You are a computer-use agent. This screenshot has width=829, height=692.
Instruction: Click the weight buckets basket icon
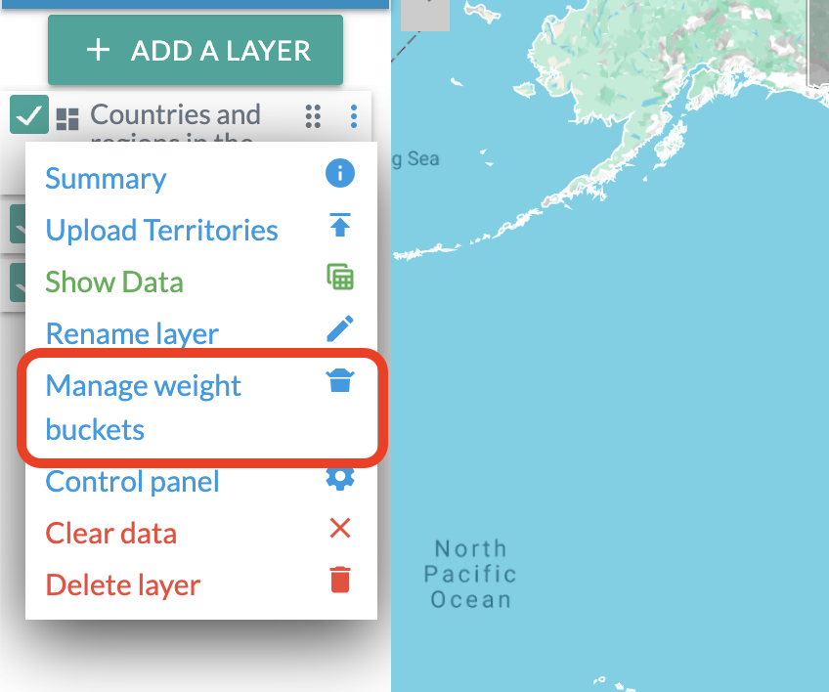(x=339, y=382)
